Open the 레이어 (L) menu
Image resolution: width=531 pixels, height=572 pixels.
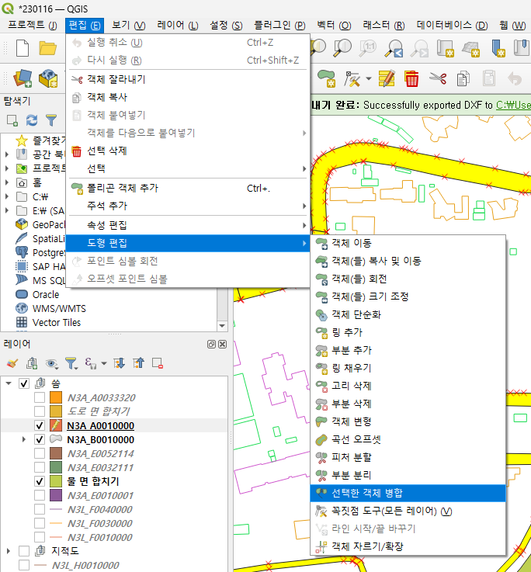coord(177,25)
